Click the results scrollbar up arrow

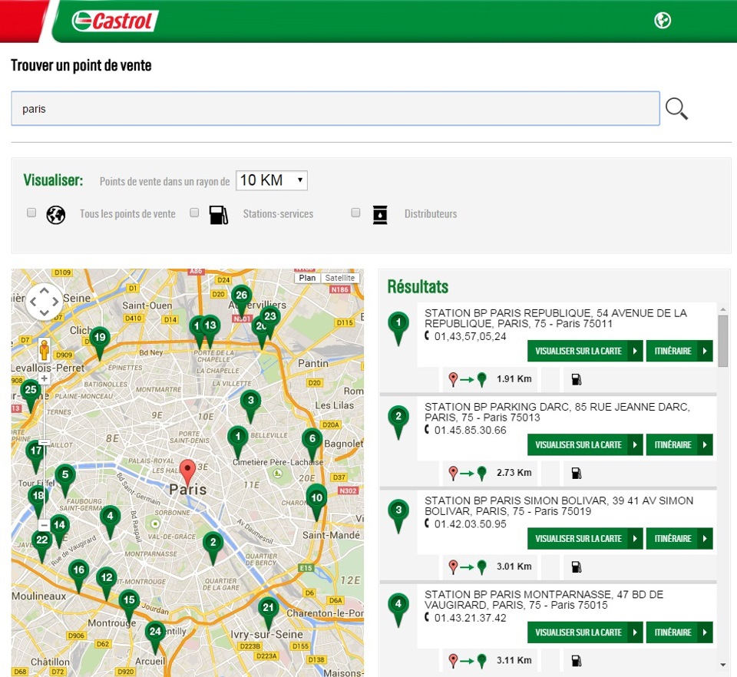pos(723,309)
